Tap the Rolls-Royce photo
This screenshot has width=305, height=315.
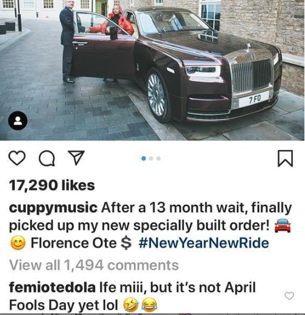(x=152, y=70)
